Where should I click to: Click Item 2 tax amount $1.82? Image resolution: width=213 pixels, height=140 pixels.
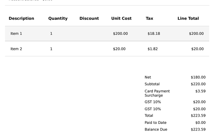coord(152,49)
